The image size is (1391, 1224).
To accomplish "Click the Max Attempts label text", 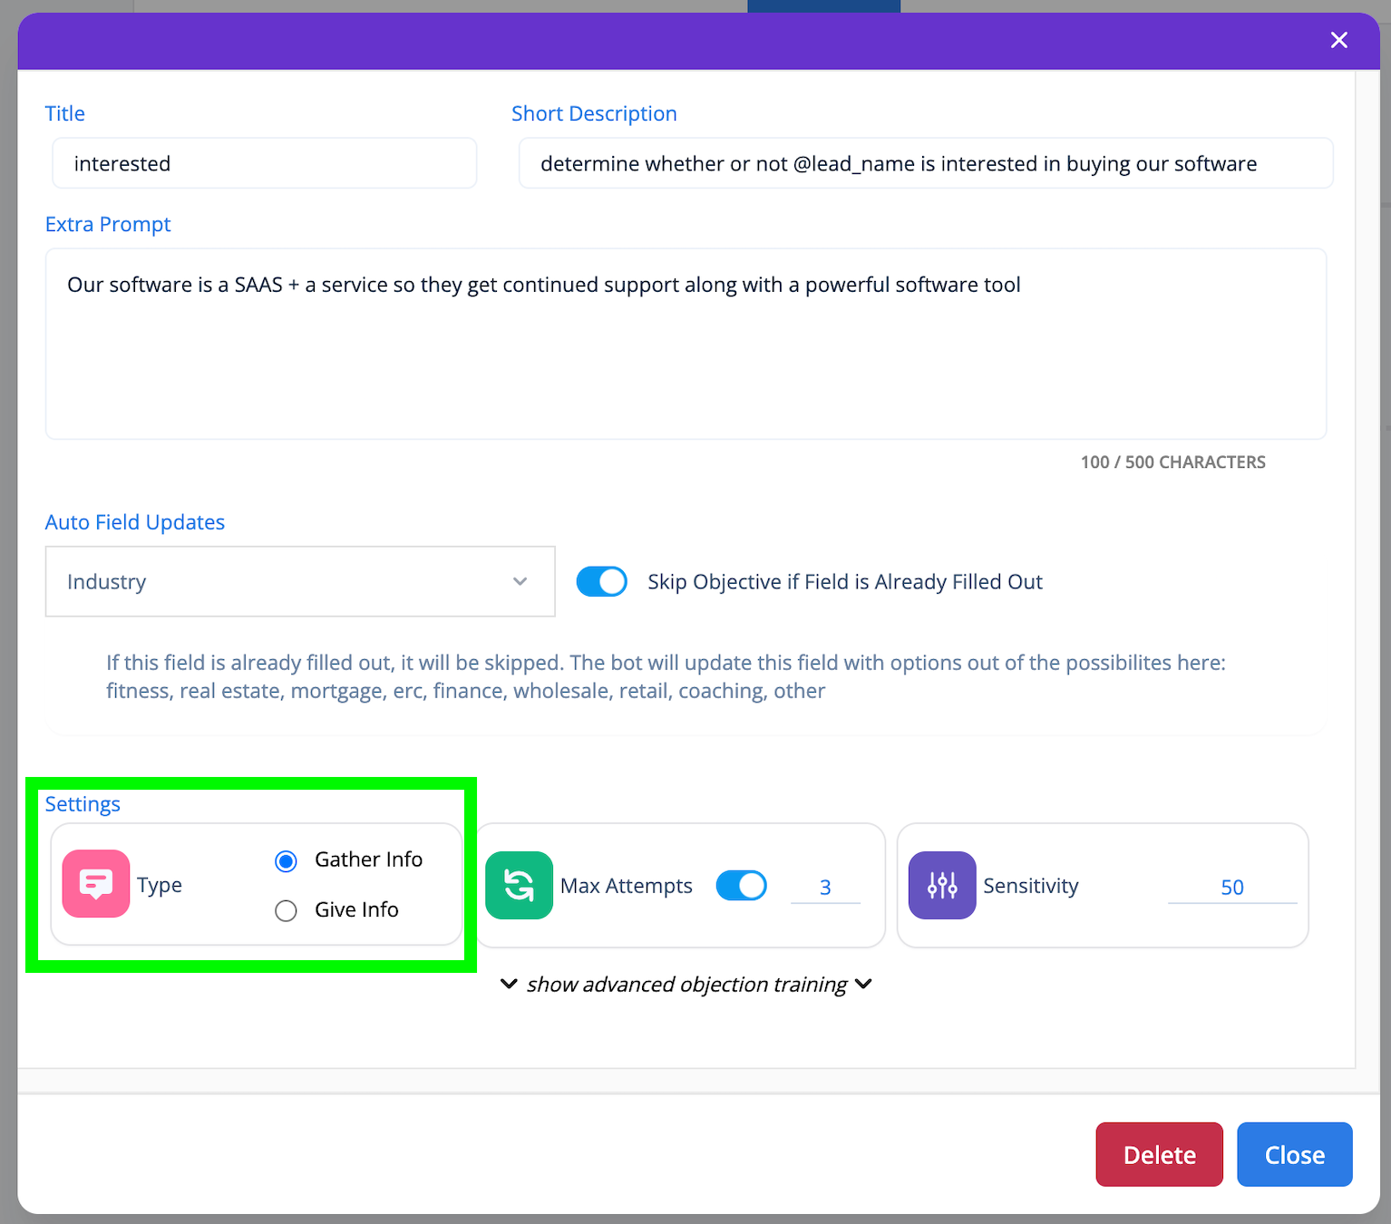I will tap(626, 886).
